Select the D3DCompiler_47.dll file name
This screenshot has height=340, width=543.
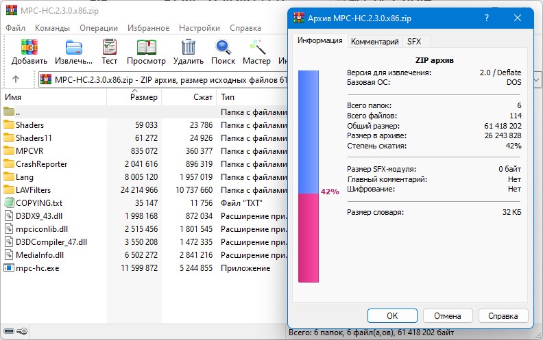51,242
